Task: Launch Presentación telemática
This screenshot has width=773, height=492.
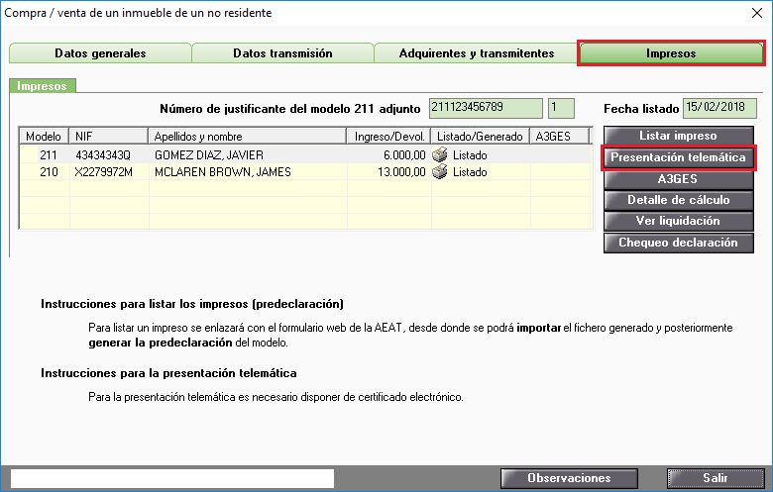Action: tap(678, 157)
